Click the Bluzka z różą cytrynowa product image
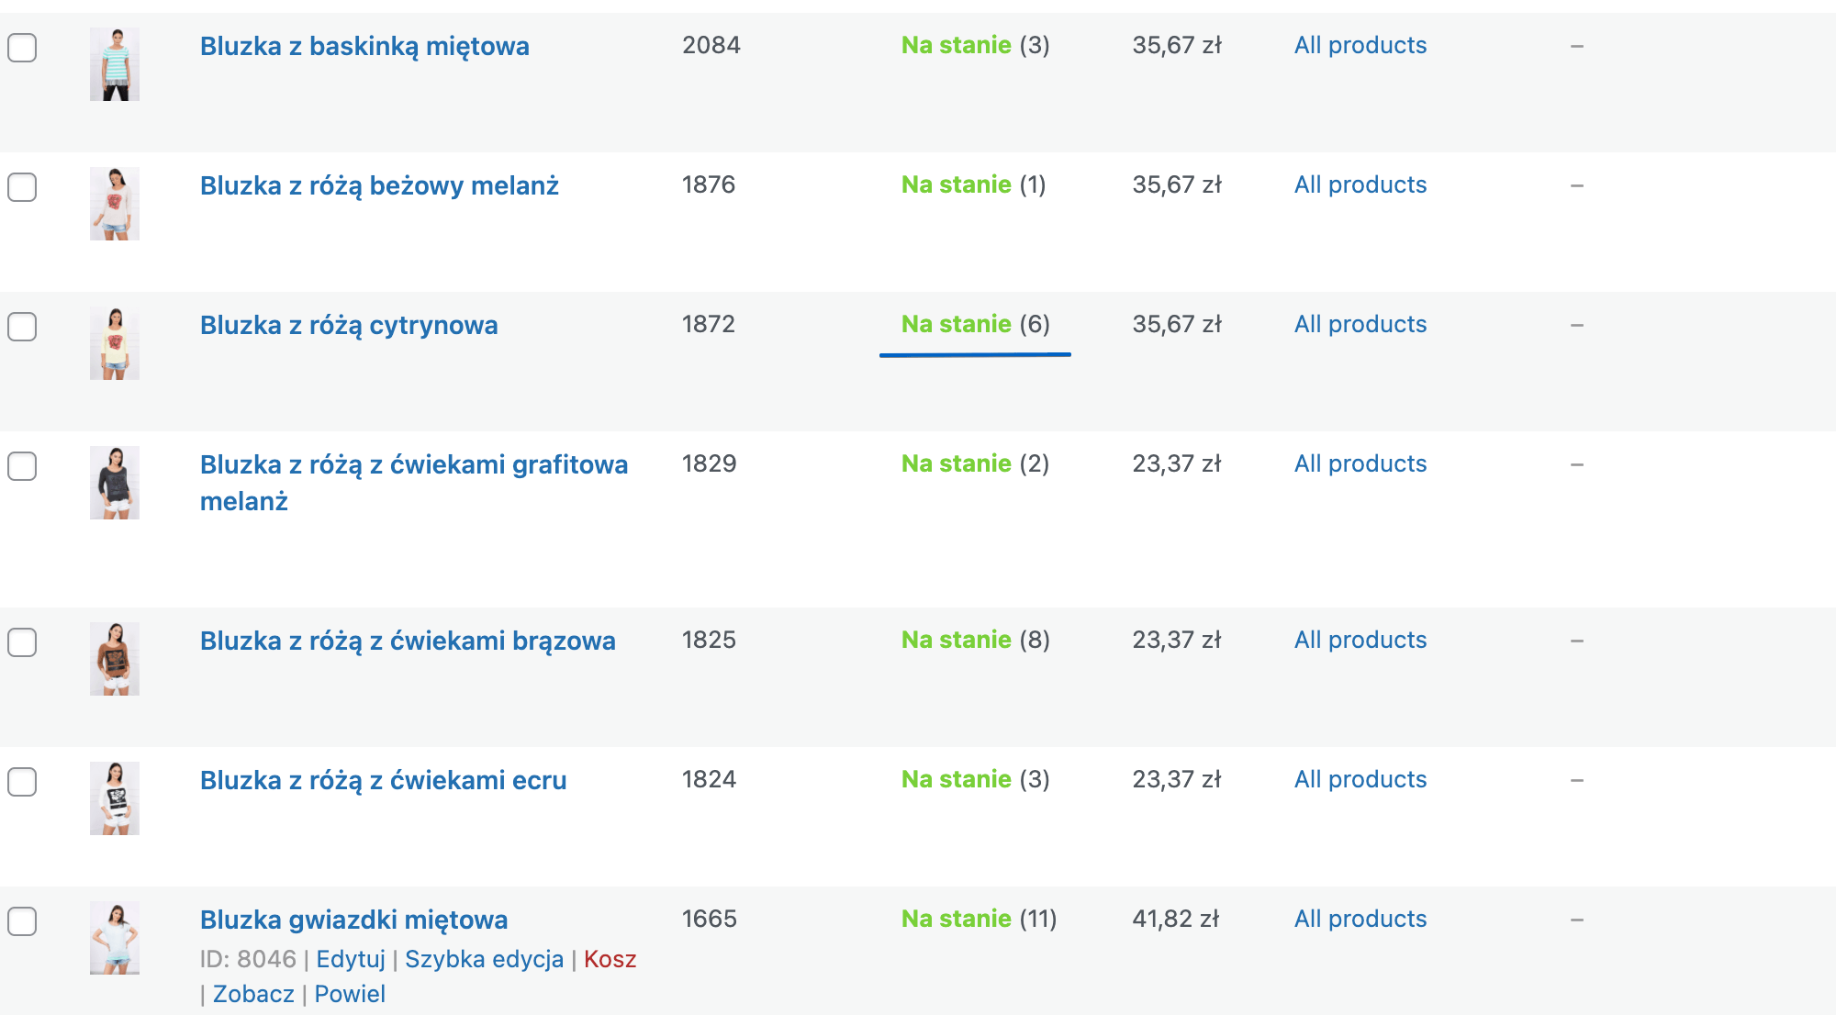Screen dimensions: 1836x1015 (x=115, y=343)
